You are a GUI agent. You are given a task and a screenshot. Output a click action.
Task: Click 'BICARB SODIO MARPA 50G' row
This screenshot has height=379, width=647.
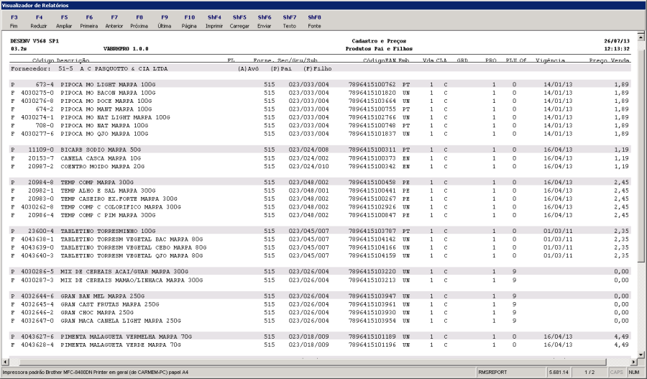point(320,150)
